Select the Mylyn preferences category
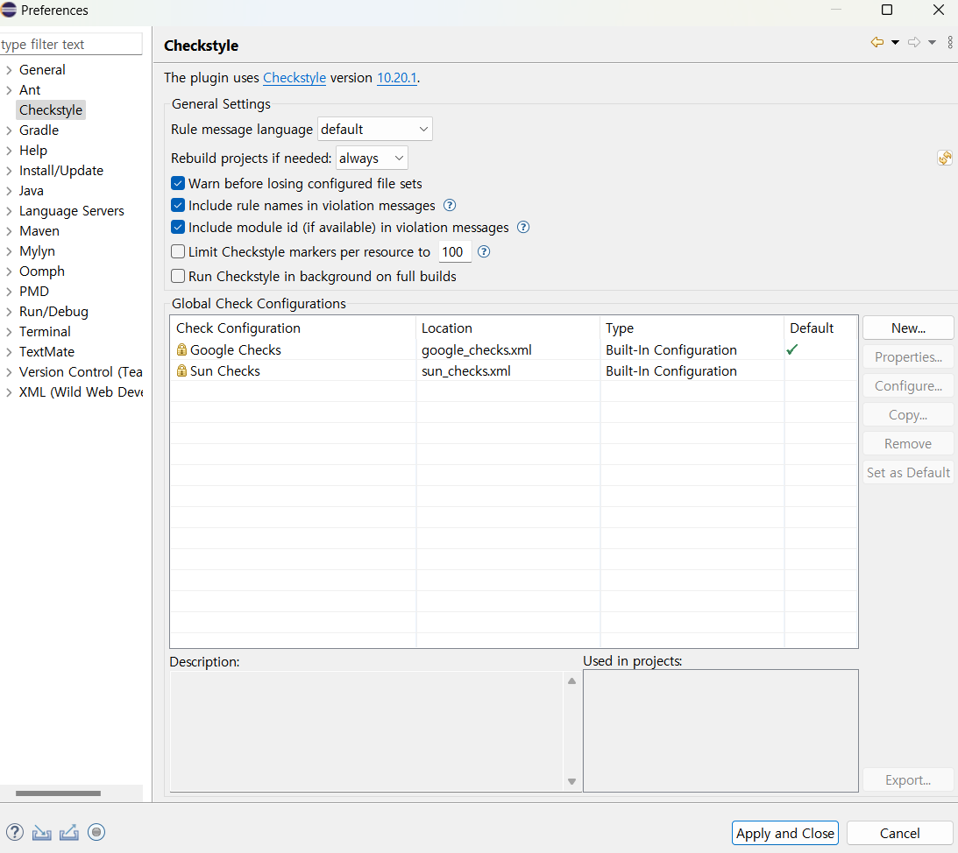Screen dimensions: 958x853 (x=38, y=251)
